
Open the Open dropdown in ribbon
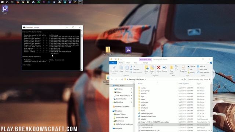191,66
